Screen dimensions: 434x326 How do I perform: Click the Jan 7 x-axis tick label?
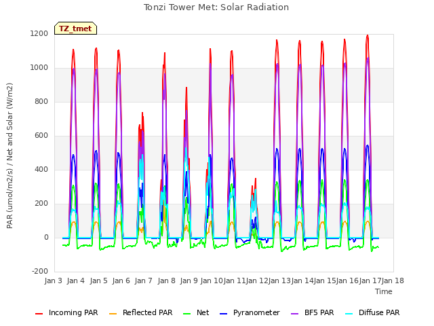pos(143,280)
